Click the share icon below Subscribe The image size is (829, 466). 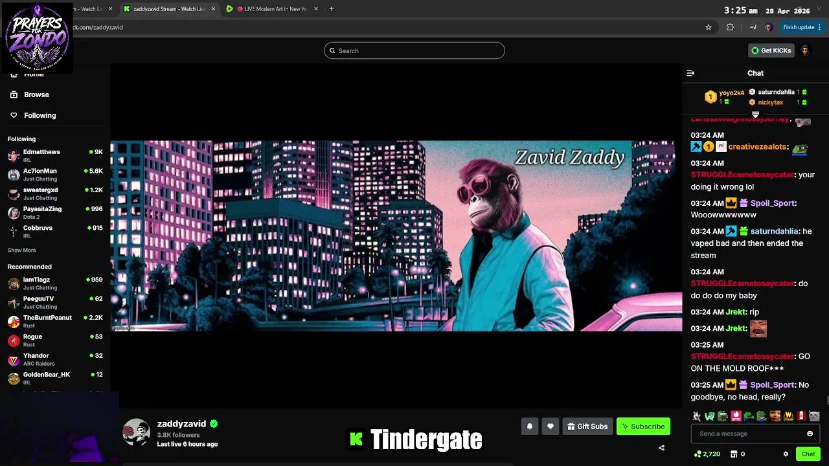[661, 448]
